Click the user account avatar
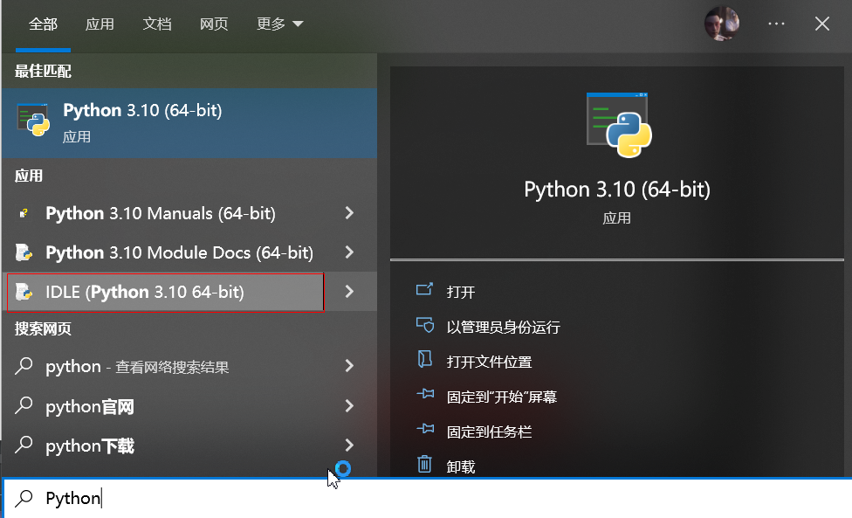The height and width of the screenshot is (518, 852). pyautogui.click(x=722, y=24)
